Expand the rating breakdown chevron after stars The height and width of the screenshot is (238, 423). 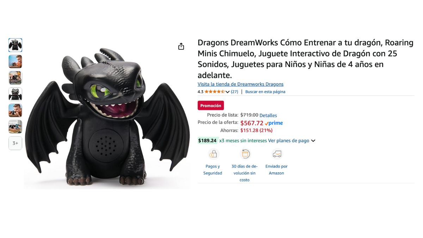point(227,92)
